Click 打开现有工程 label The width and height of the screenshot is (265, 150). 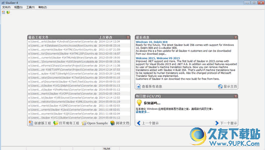[x=69, y=123]
